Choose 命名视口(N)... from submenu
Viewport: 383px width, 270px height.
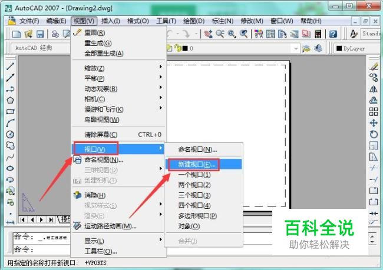pos(204,149)
